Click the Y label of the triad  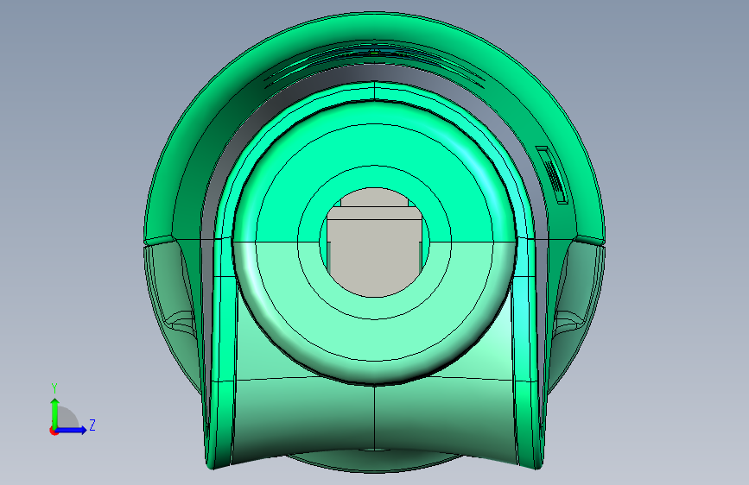click(x=54, y=388)
